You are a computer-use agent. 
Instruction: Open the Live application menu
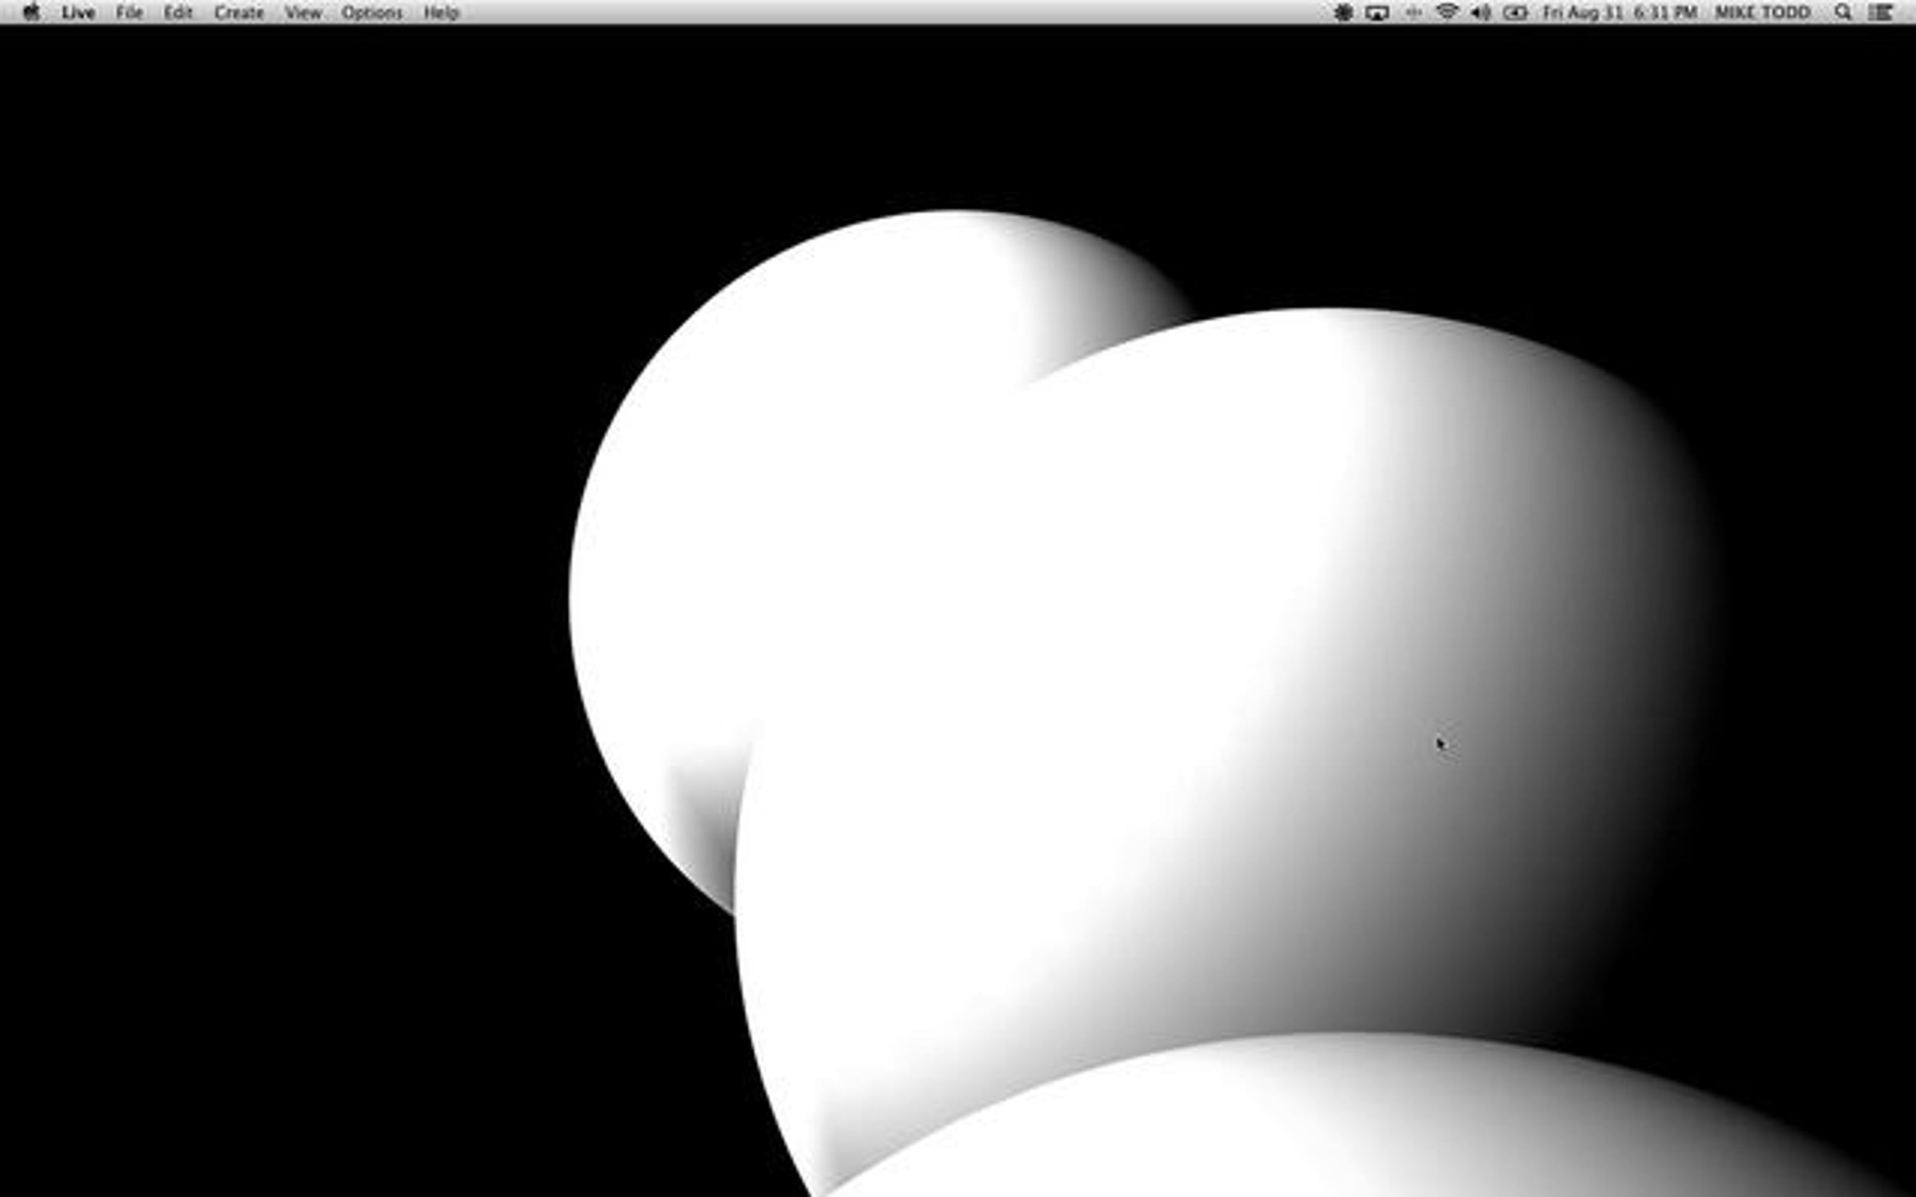[x=78, y=13]
